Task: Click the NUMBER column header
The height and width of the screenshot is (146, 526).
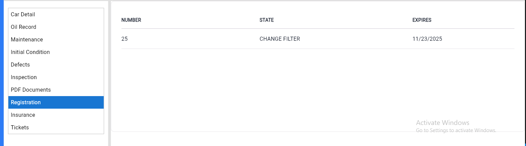Action: pyautogui.click(x=131, y=20)
